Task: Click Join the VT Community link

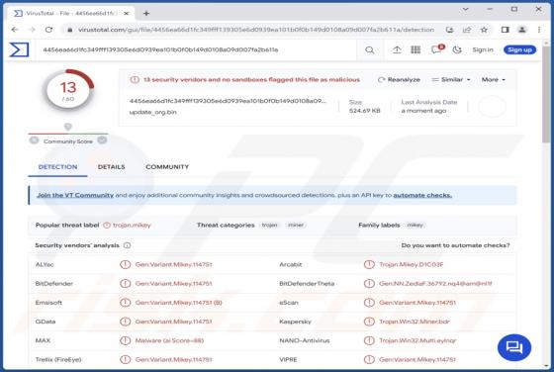Action: [75, 195]
